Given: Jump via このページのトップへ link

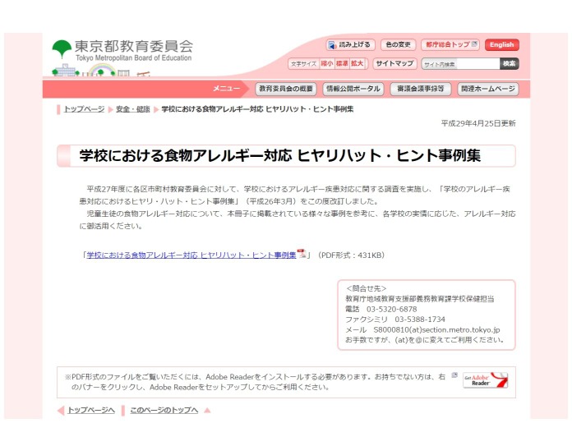Looking at the screenshot, I should point(164,410).
